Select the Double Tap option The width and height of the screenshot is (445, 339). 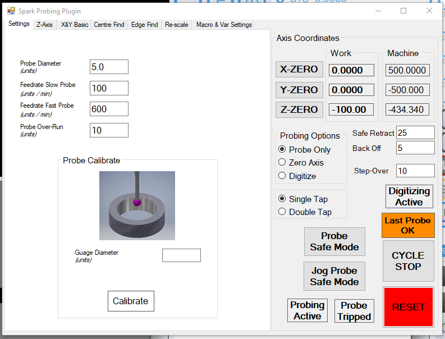point(305,212)
